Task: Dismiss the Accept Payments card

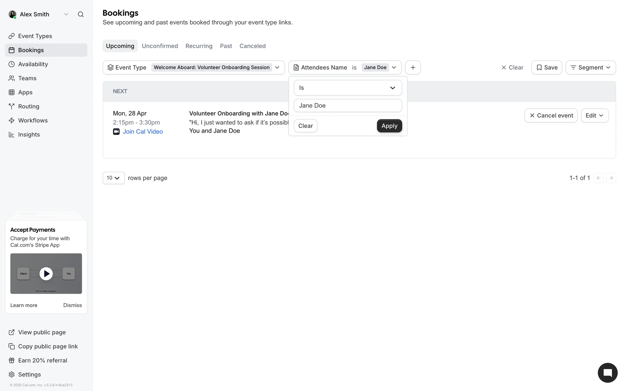Action: tap(72, 305)
